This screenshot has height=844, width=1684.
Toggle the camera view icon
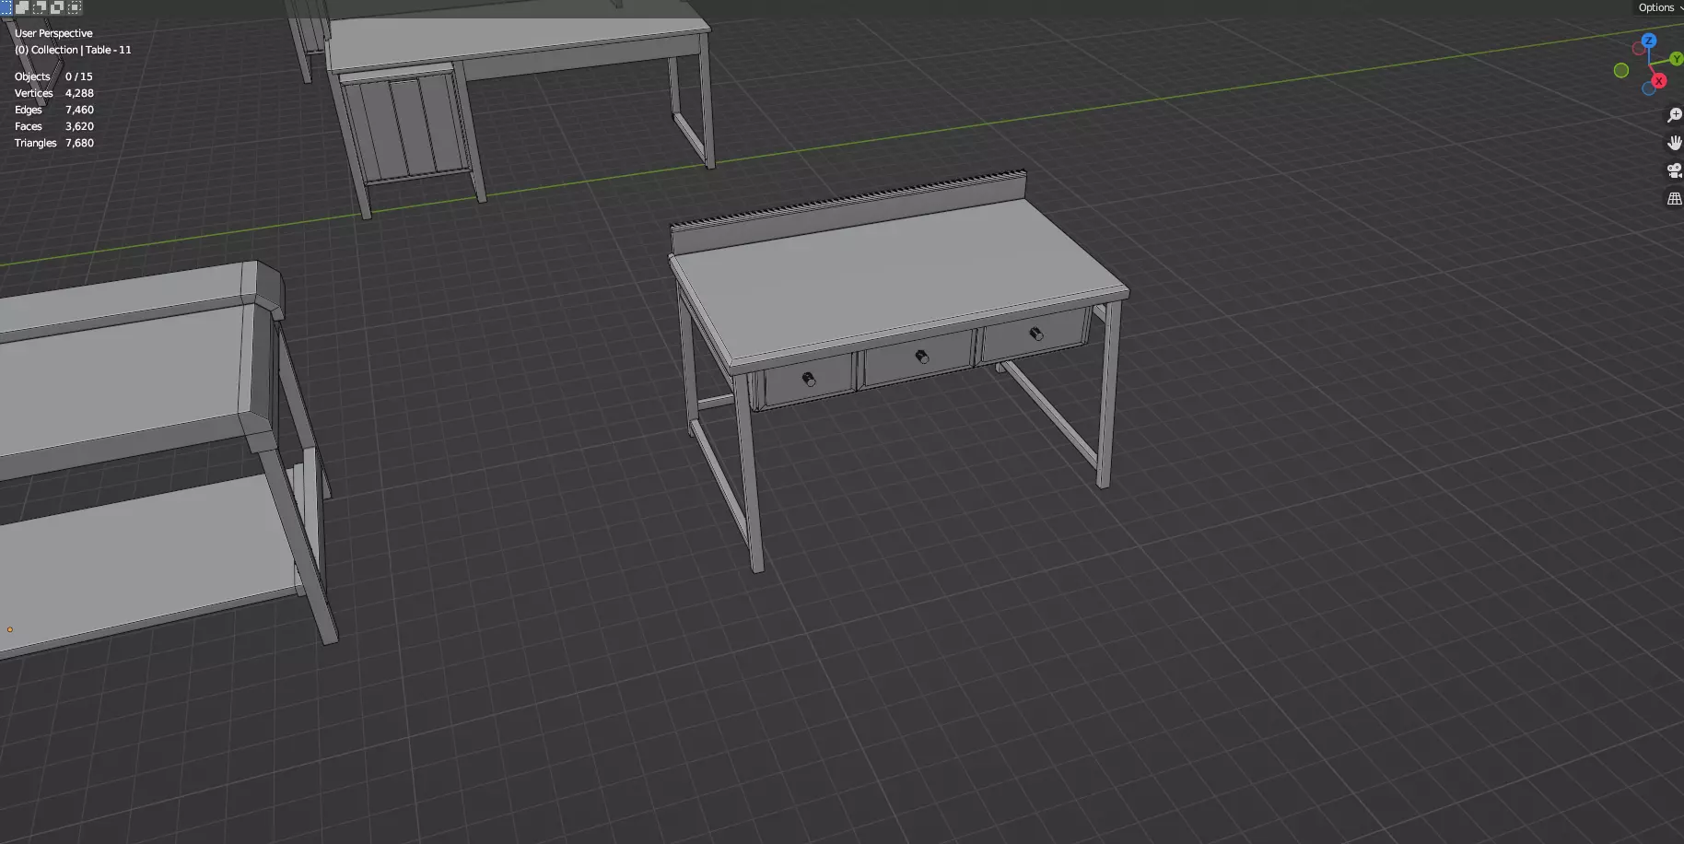coord(1674,170)
